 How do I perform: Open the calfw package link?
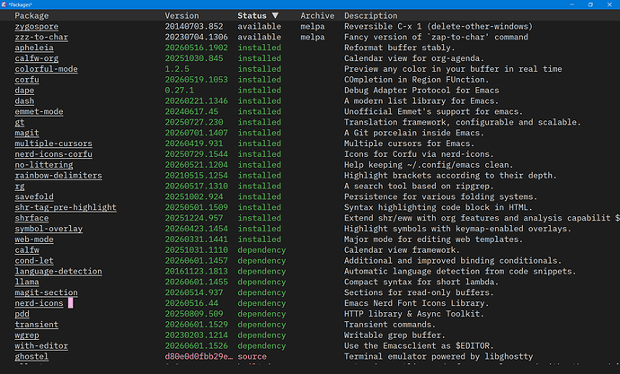coord(27,250)
